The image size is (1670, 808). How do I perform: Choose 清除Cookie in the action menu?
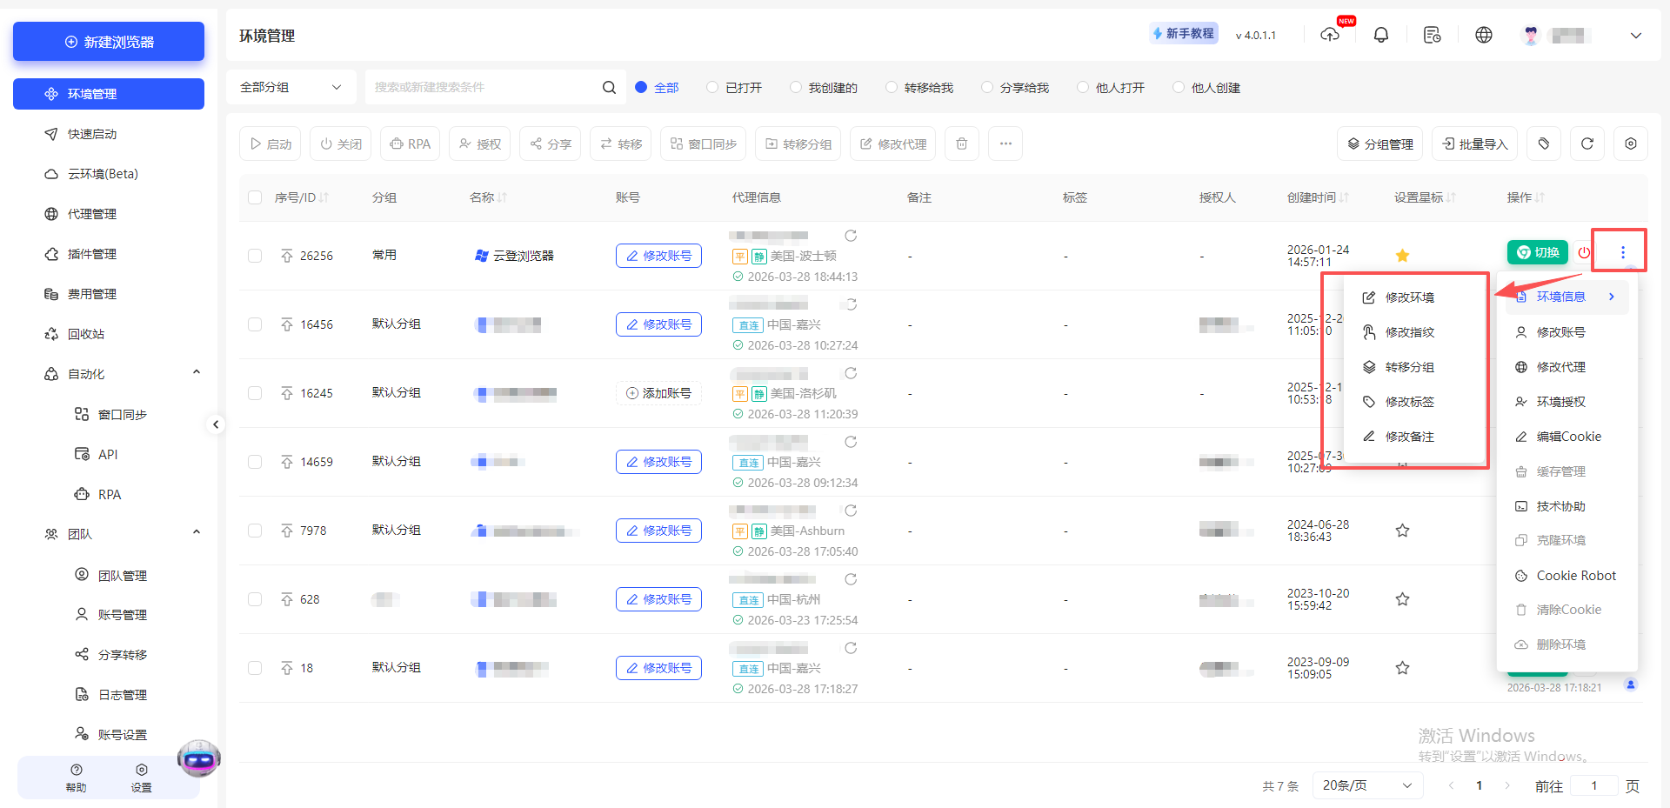point(1566,609)
